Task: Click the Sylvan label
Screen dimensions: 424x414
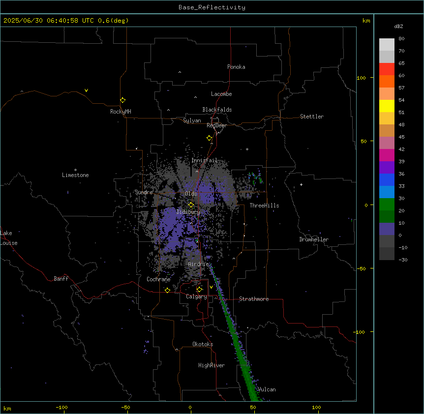Action: click(x=192, y=120)
